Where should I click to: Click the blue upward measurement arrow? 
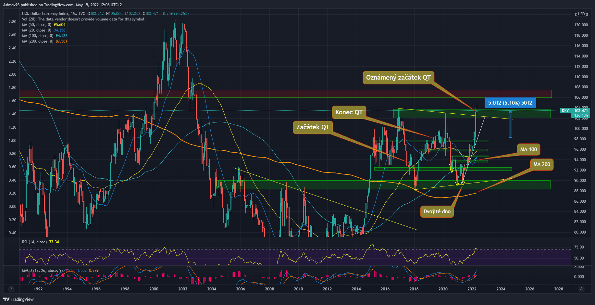(x=510, y=124)
